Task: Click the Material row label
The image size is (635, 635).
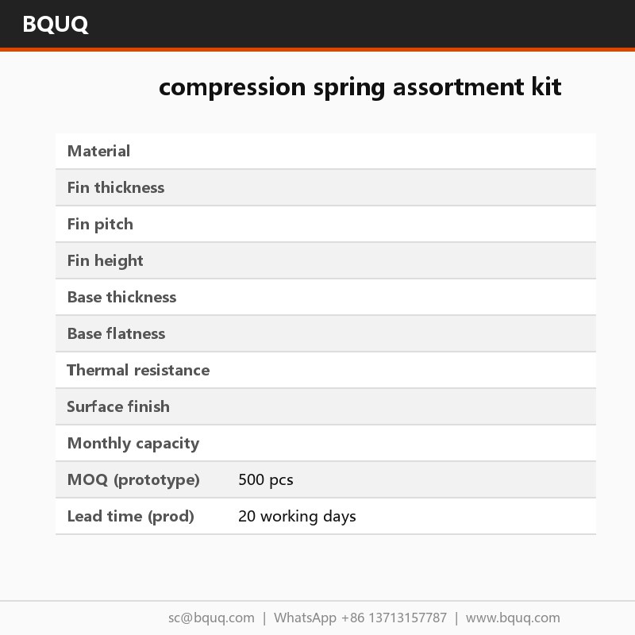Action: tap(98, 151)
